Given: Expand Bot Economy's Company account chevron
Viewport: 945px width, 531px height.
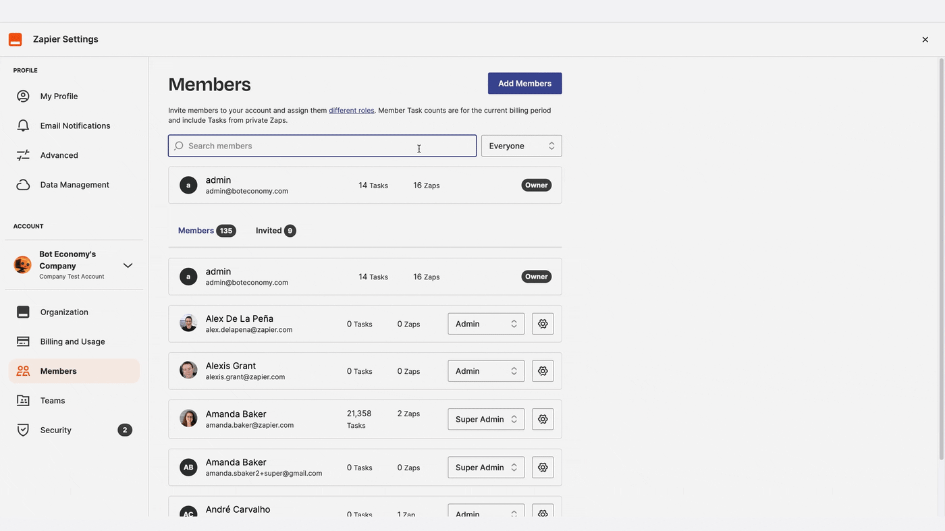Looking at the screenshot, I should 128,266.
